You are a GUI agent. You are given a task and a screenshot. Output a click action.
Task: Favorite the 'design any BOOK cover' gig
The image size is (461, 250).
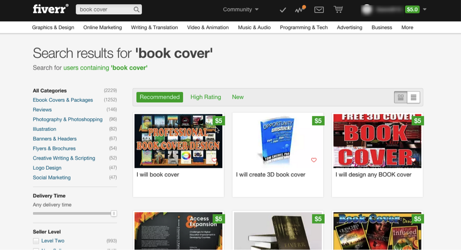[413, 160]
